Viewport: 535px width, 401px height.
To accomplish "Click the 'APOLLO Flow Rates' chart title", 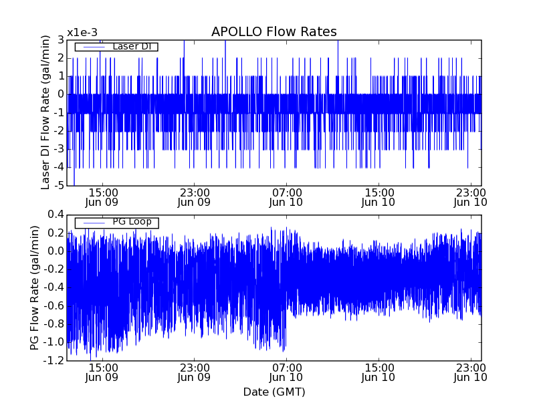I will [274, 31].
